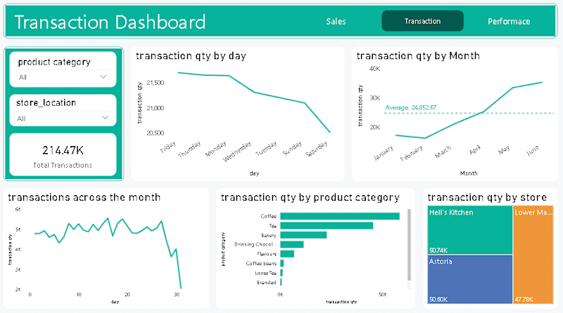
Task: Click the Average 24,852.67 reference line label
Action: [x=411, y=107]
